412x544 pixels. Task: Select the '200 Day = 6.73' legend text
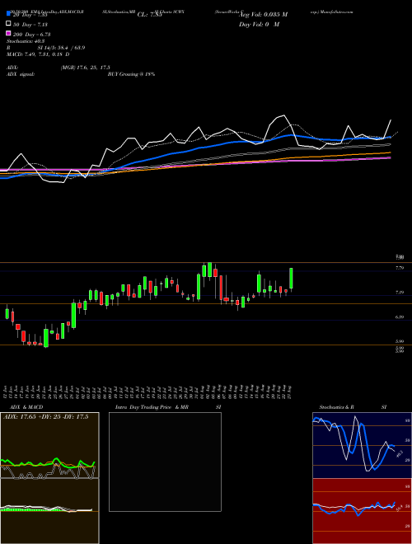tap(31, 35)
